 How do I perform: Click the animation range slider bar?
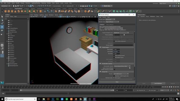[x=67, y=90]
